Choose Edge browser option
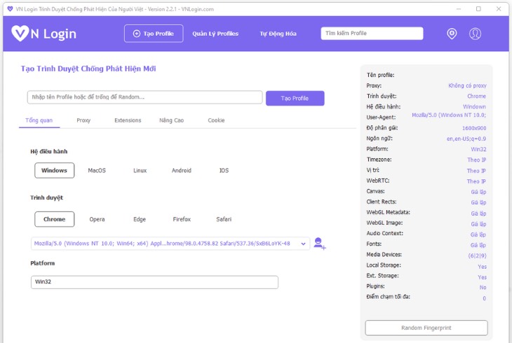The height and width of the screenshot is (343, 512). (140, 219)
